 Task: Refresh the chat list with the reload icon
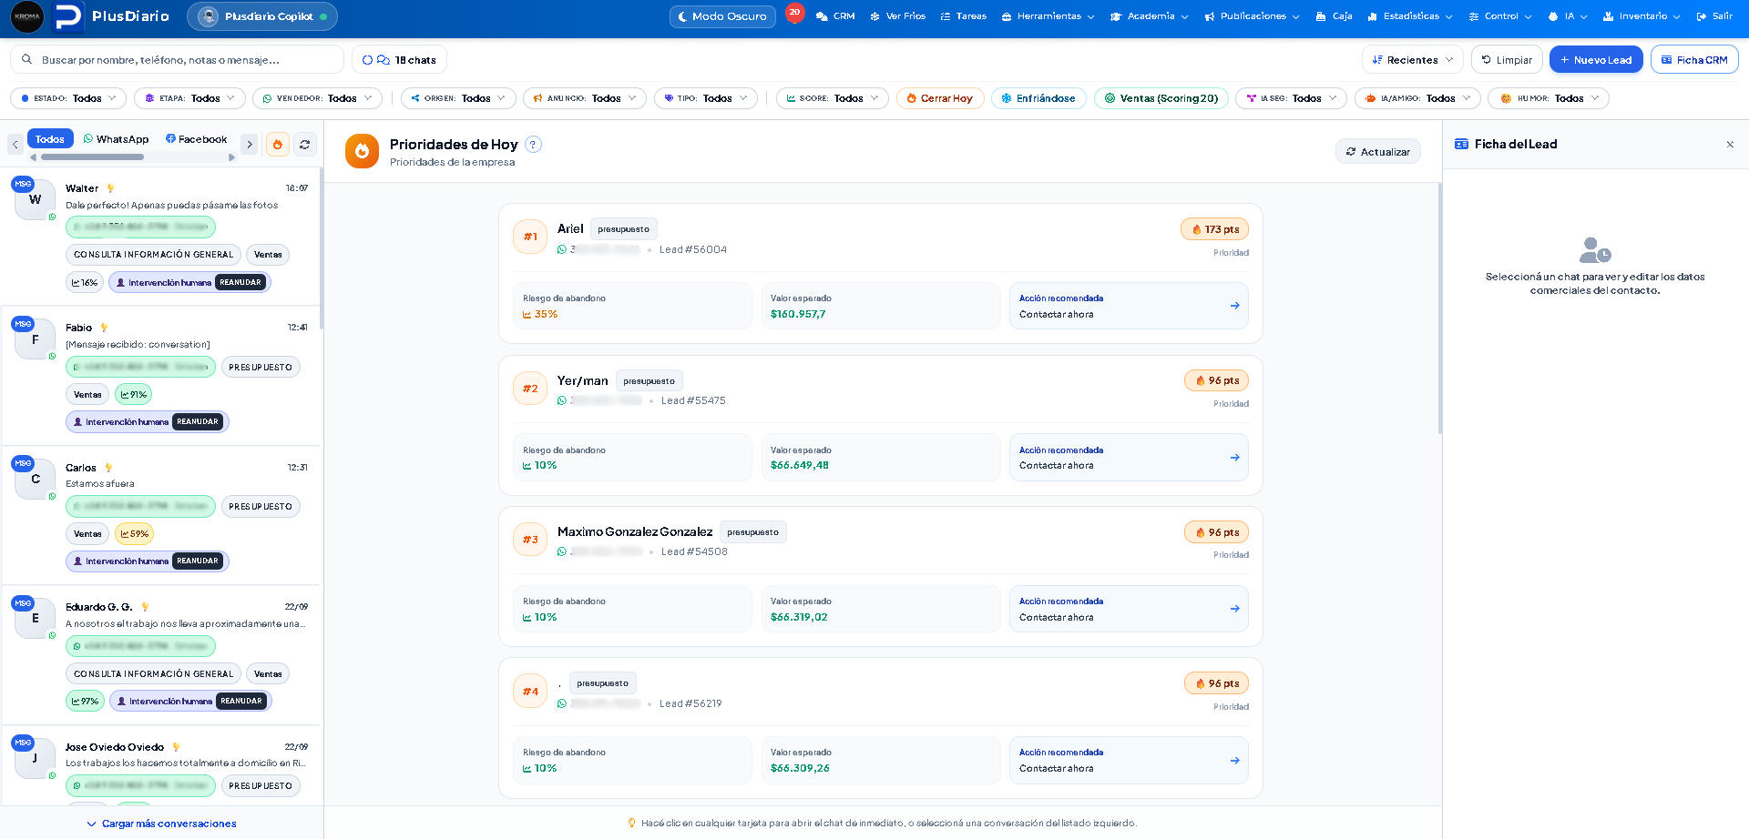[x=305, y=144]
